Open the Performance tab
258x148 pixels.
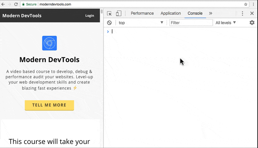(x=142, y=13)
